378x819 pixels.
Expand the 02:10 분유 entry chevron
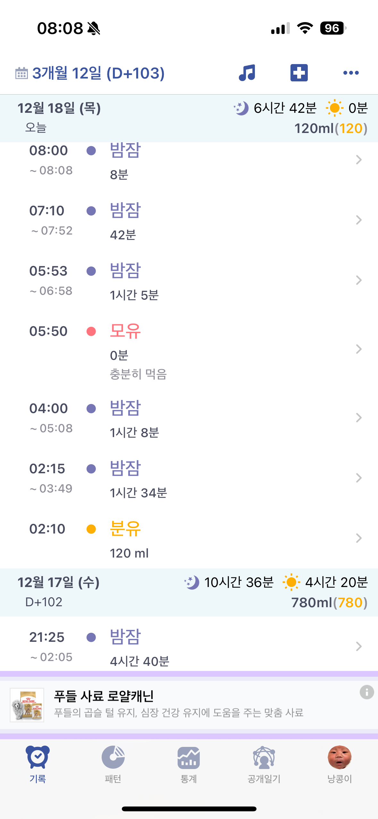coord(359,538)
